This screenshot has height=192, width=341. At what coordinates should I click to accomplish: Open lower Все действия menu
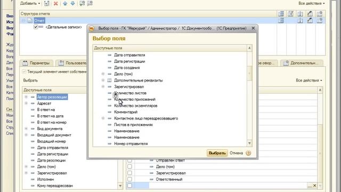click(x=309, y=81)
